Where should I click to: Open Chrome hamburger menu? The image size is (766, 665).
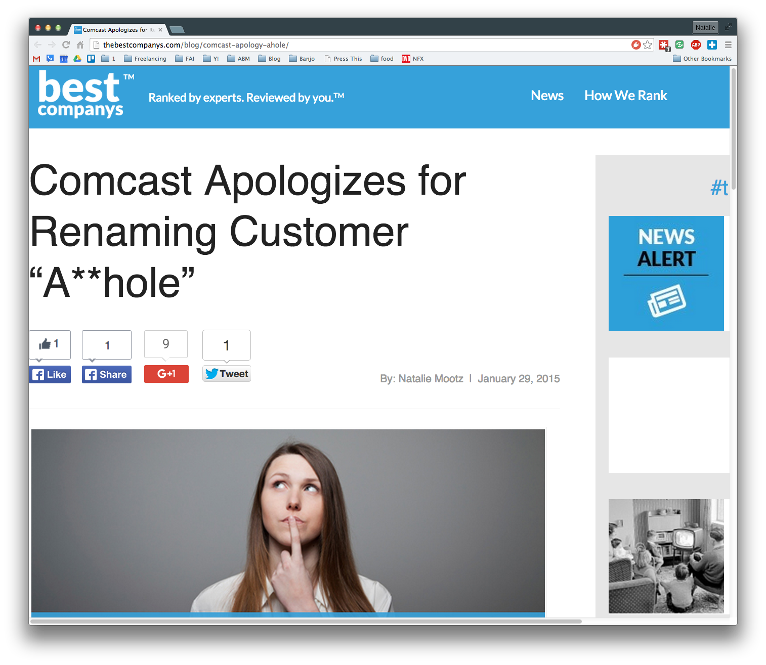click(x=728, y=45)
